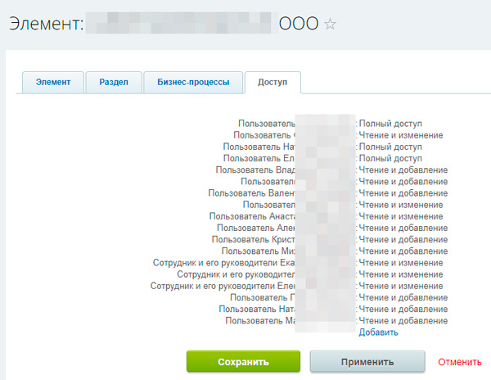Click access level for Пользователь Валент row
491x380 pixels.
[403, 193]
